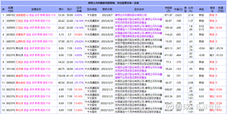Click the 持股数(万) column header

[168, 9]
